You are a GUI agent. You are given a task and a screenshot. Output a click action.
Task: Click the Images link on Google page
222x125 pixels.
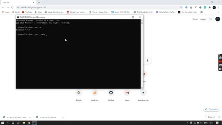[203, 19]
